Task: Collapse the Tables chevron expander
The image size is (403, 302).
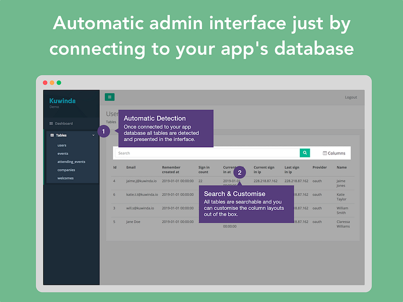Action: pos(93,135)
